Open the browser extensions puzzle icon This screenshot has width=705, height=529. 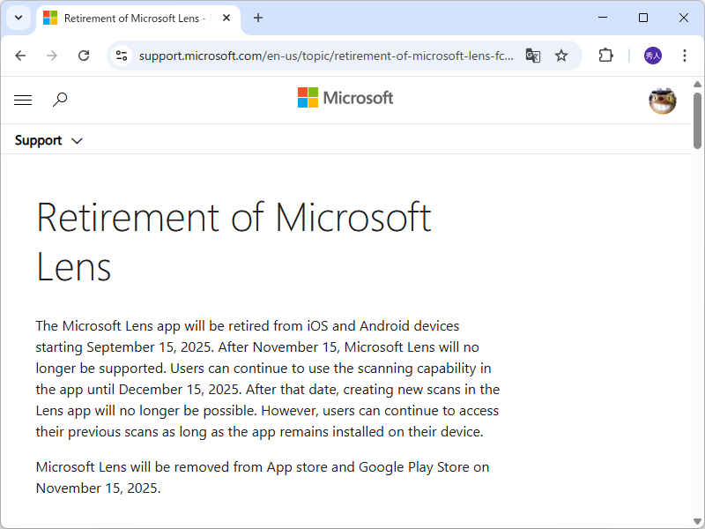tap(605, 55)
